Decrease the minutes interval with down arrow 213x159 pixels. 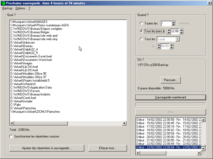173,25
